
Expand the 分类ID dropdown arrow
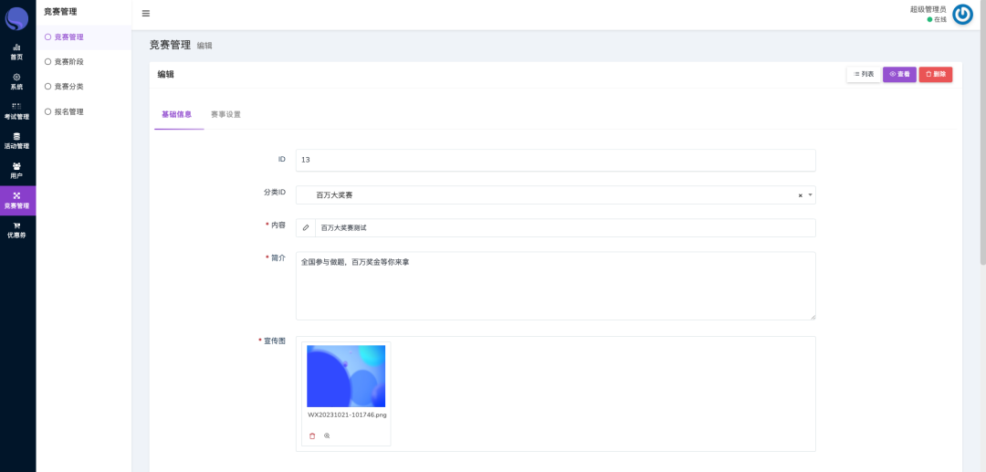pos(810,194)
